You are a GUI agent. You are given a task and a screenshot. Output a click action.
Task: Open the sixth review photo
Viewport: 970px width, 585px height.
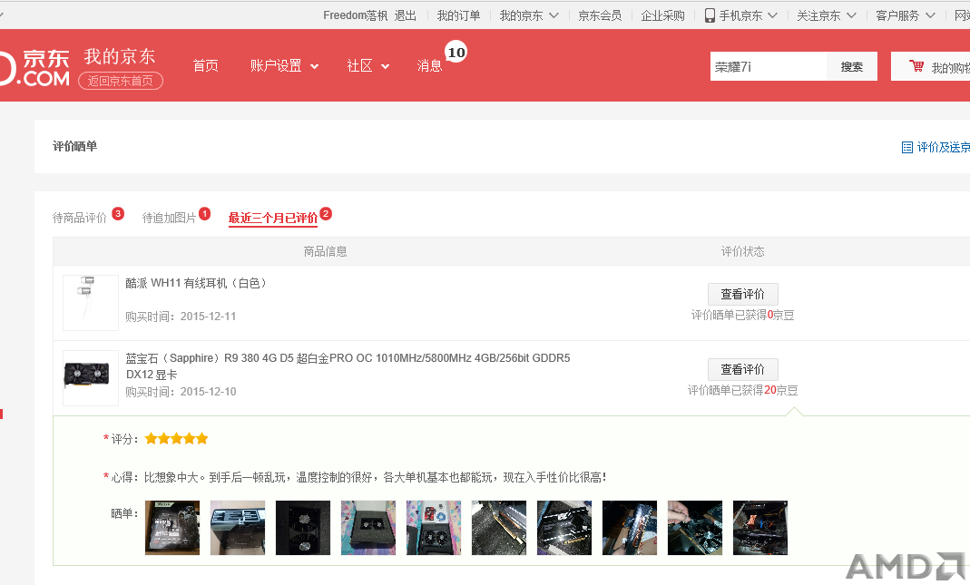point(499,528)
